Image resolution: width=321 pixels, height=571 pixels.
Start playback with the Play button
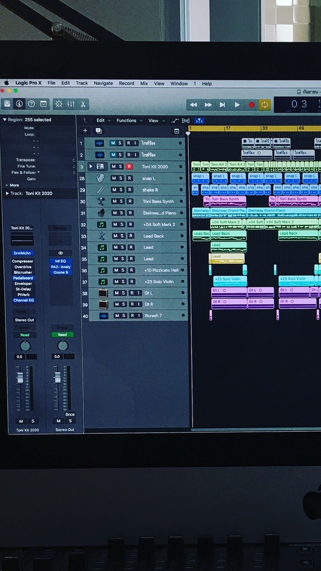pos(237,105)
